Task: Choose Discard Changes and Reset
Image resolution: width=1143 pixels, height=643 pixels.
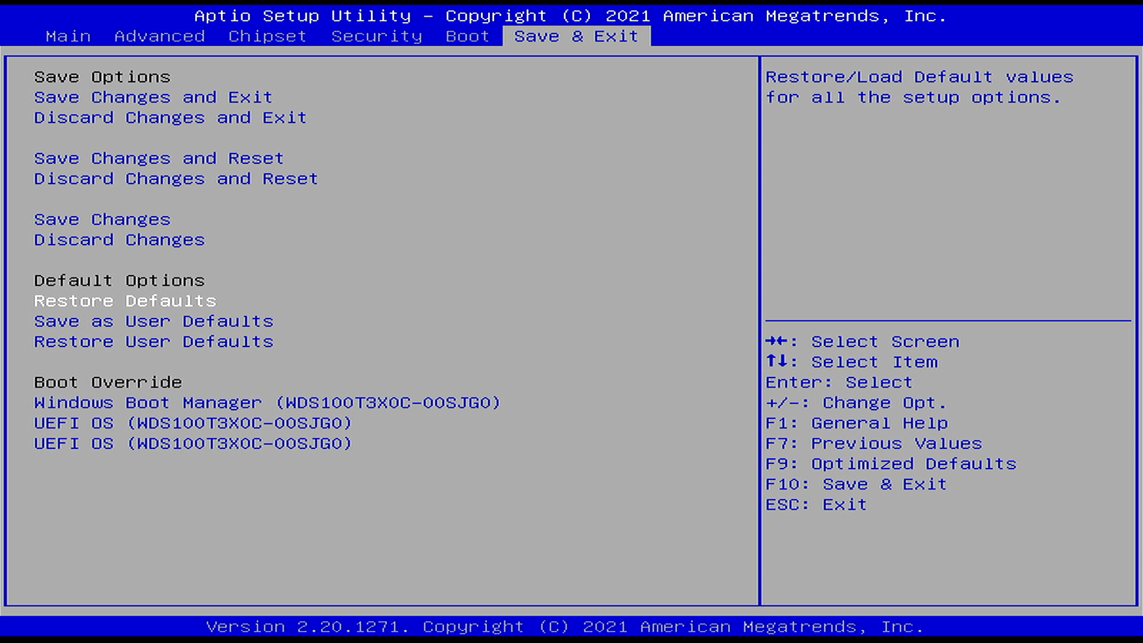Action: click(x=176, y=179)
